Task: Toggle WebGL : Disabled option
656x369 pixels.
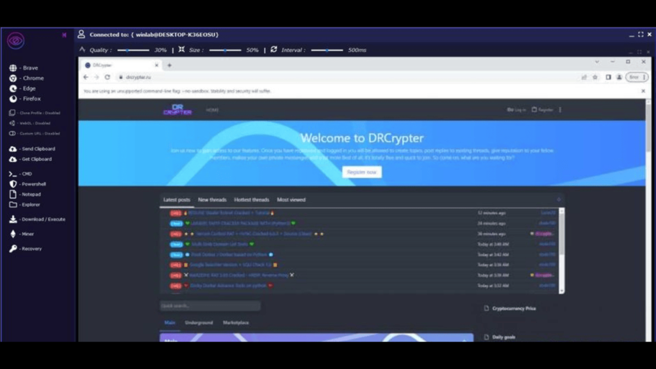Action: tap(29, 124)
